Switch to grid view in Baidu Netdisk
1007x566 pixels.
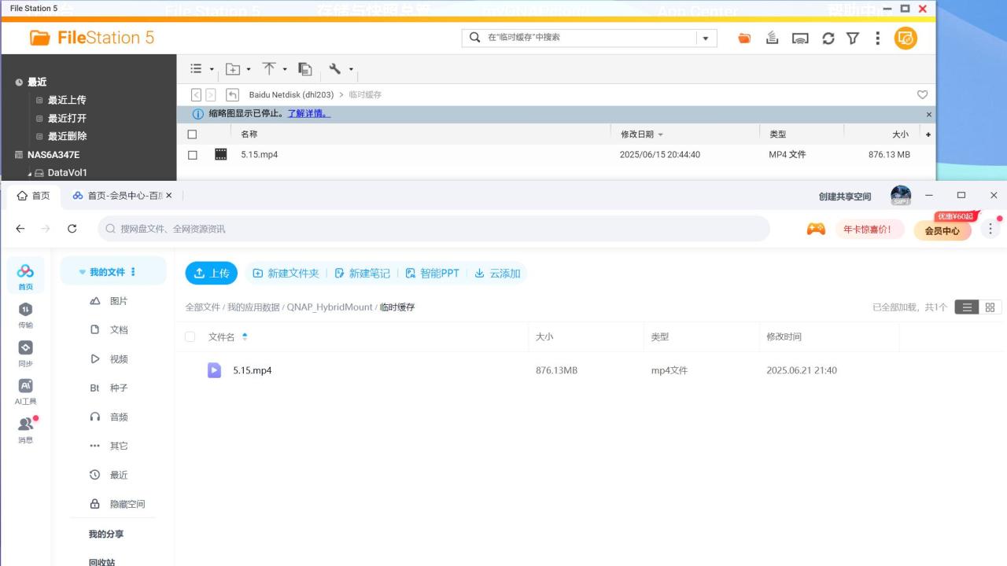990,307
